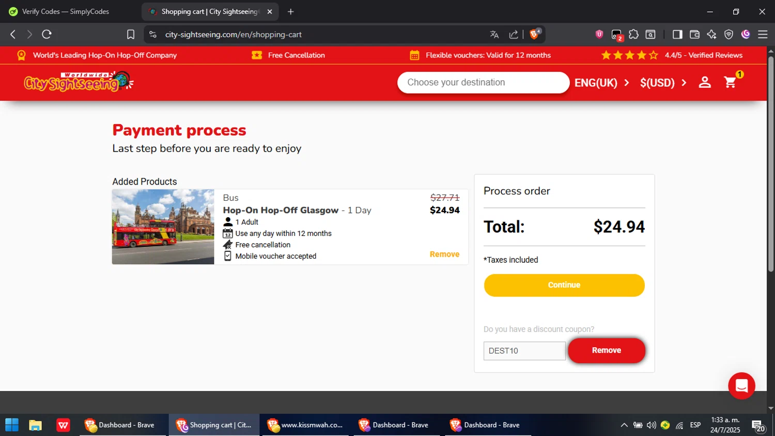Click the discount coupon field with DEST10
The width and height of the screenshot is (775, 436).
[524, 351]
